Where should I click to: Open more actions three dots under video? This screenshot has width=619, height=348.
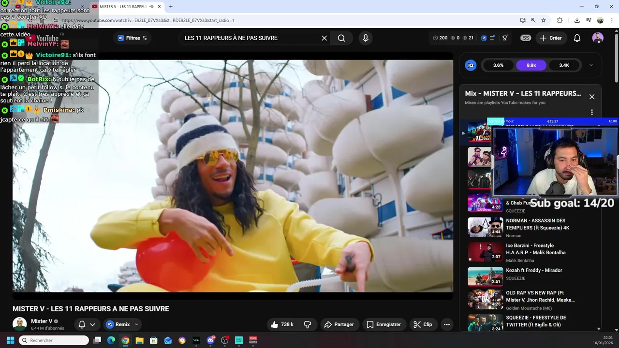(447, 324)
